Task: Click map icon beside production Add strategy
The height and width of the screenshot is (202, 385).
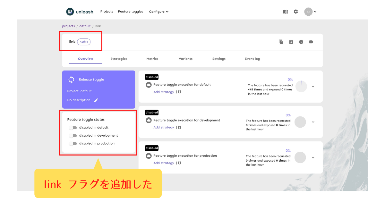Action: [x=179, y=163]
